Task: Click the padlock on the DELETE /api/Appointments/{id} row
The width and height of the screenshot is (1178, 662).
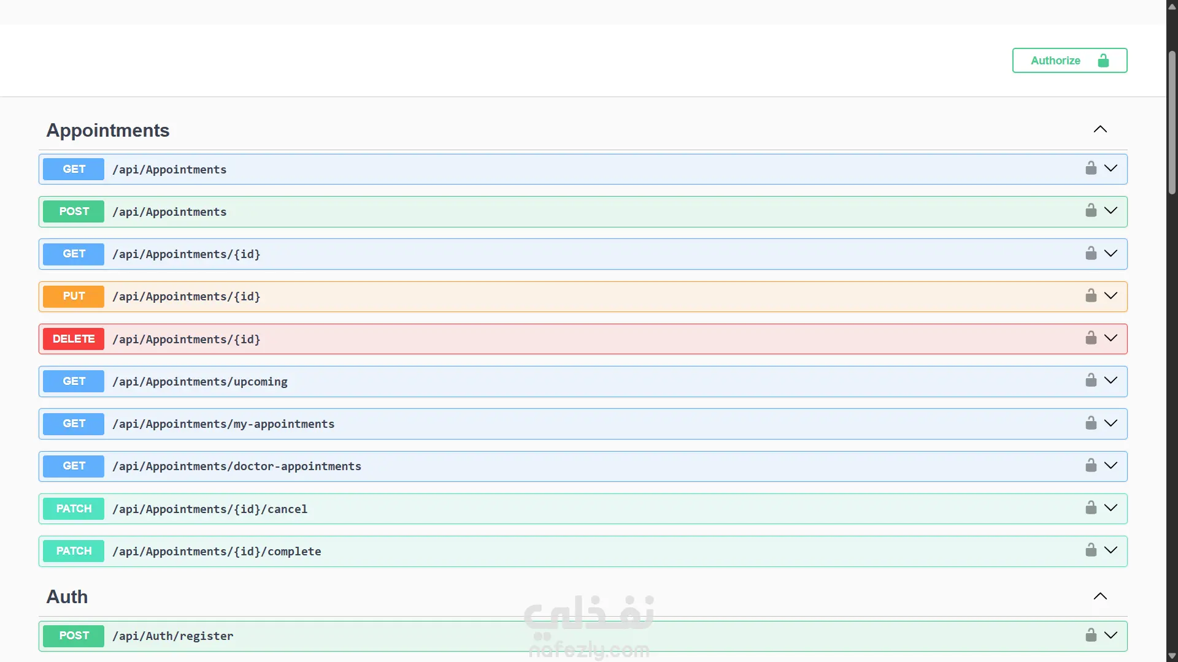Action: (1090, 338)
